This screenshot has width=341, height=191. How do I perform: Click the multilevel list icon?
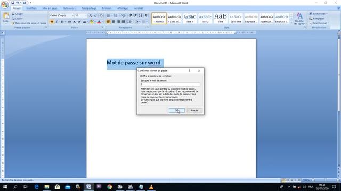point(123,15)
